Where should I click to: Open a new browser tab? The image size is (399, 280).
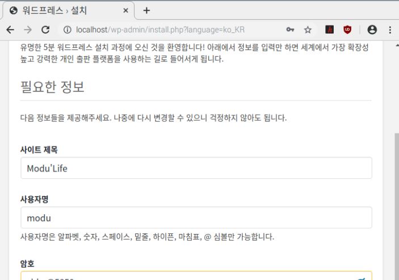coord(146,10)
